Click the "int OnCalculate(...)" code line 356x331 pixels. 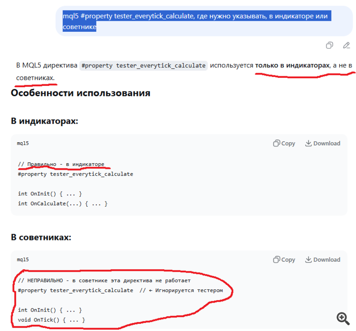(x=63, y=203)
